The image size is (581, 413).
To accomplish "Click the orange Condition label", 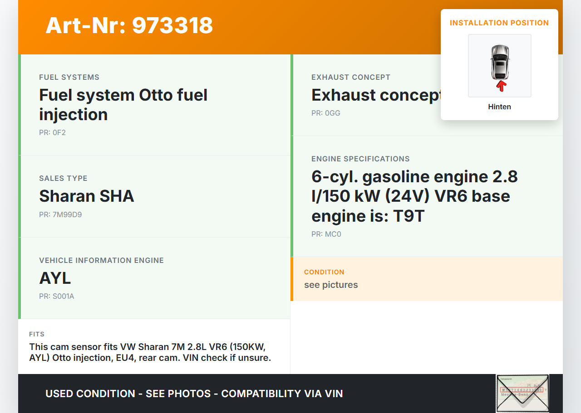I will click(x=324, y=272).
